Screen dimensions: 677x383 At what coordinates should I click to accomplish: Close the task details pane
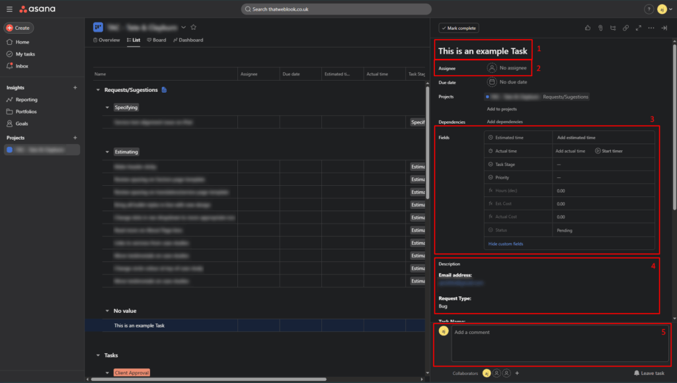click(x=664, y=28)
